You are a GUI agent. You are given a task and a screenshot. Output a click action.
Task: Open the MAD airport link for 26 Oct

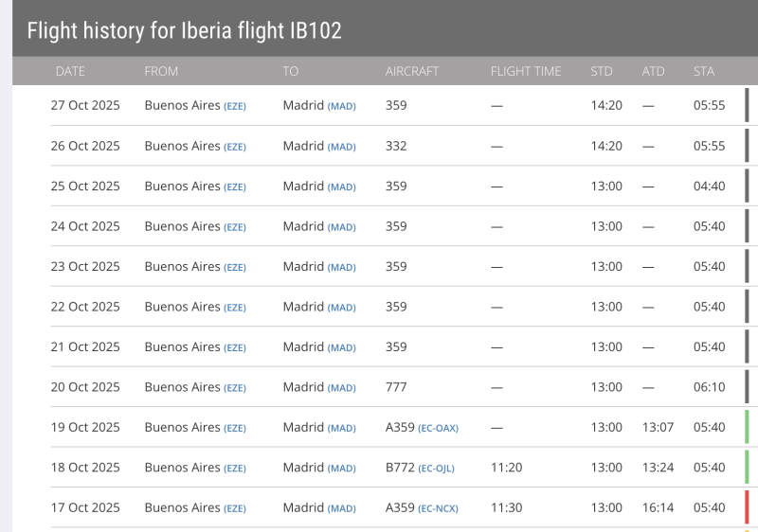coord(342,147)
